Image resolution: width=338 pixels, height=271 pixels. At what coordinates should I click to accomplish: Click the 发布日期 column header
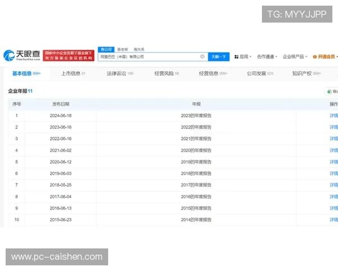(x=61, y=104)
